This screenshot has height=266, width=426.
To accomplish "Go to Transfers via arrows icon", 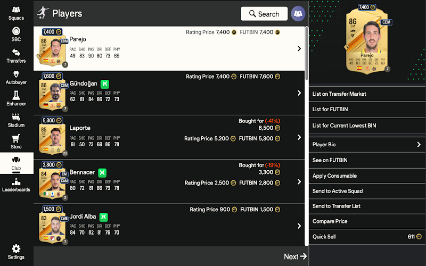I will (x=16, y=52).
